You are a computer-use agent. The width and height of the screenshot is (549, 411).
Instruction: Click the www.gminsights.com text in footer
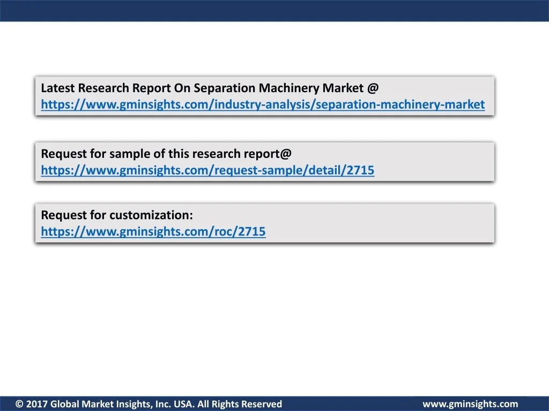click(x=470, y=404)
